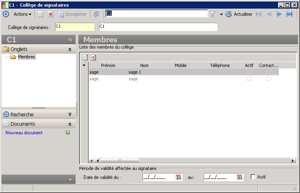The height and width of the screenshot is (193, 300).
Task: Click the application icon in the title bar
Action: click(x=5, y=5)
